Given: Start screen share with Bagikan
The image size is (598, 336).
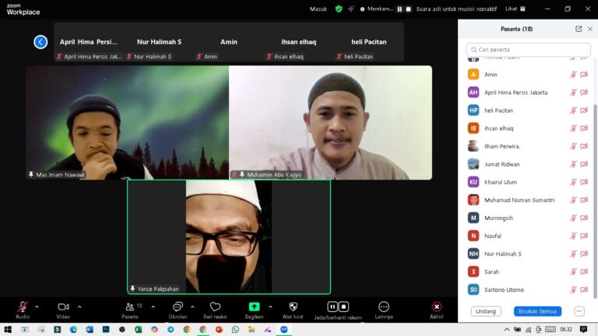Looking at the screenshot, I should [254, 307].
